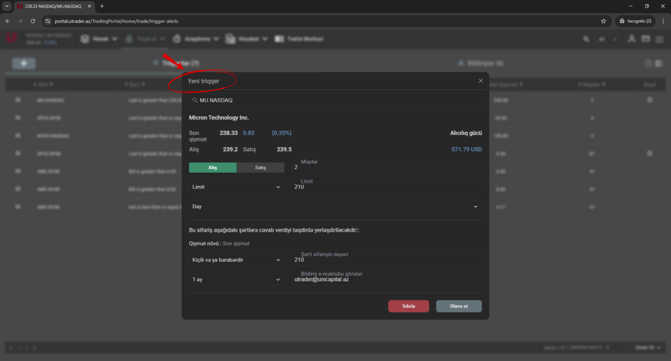671x361 pixels.
Task: Go back using browser back arrow
Action: coord(8,21)
